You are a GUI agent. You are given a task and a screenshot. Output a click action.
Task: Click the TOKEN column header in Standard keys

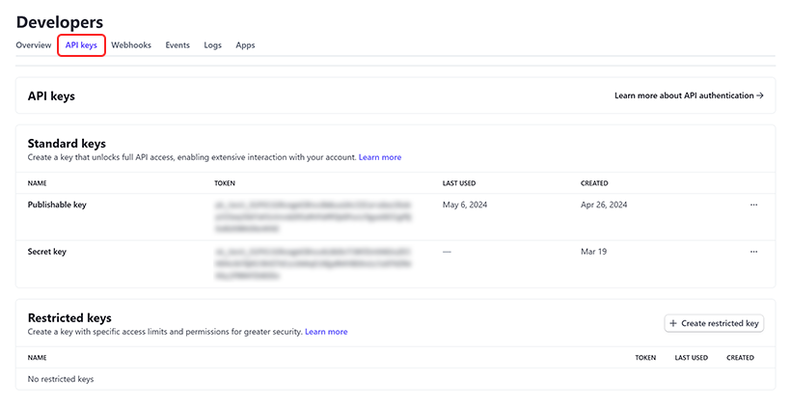pos(225,183)
